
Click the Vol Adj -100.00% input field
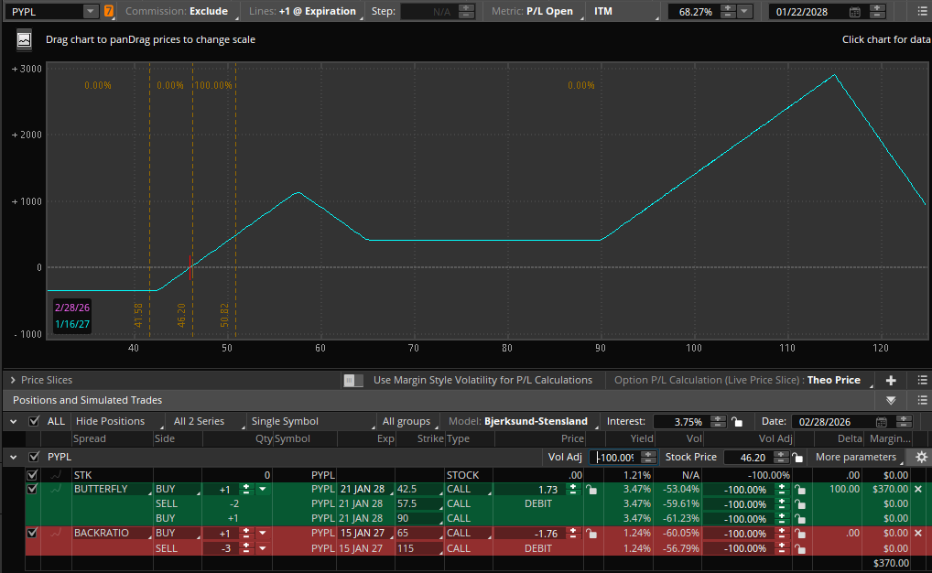click(615, 457)
